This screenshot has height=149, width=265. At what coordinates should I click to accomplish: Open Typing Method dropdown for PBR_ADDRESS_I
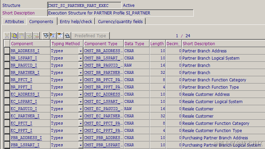pyautogui.click(x=81, y=138)
